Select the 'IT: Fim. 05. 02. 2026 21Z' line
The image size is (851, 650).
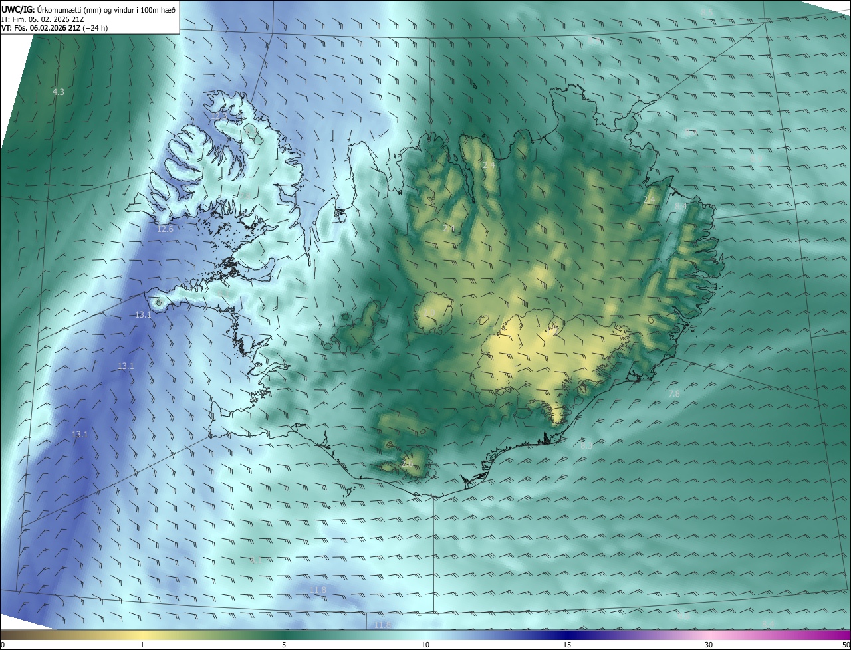coord(42,19)
